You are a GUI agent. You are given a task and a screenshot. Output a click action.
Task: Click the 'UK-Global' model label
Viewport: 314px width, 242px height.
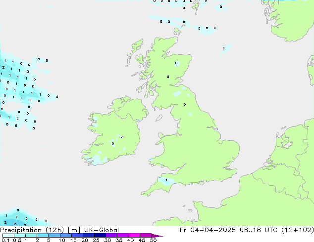(x=102, y=230)
